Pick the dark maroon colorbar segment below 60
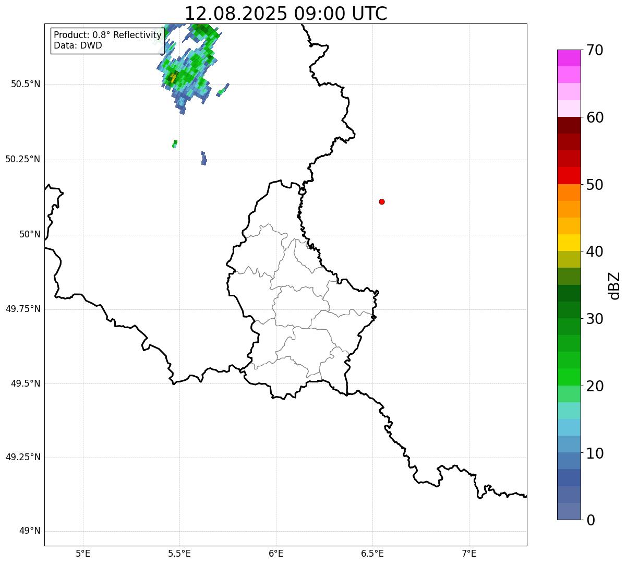This screenshot has width=627, height=564. click(569, 125)
